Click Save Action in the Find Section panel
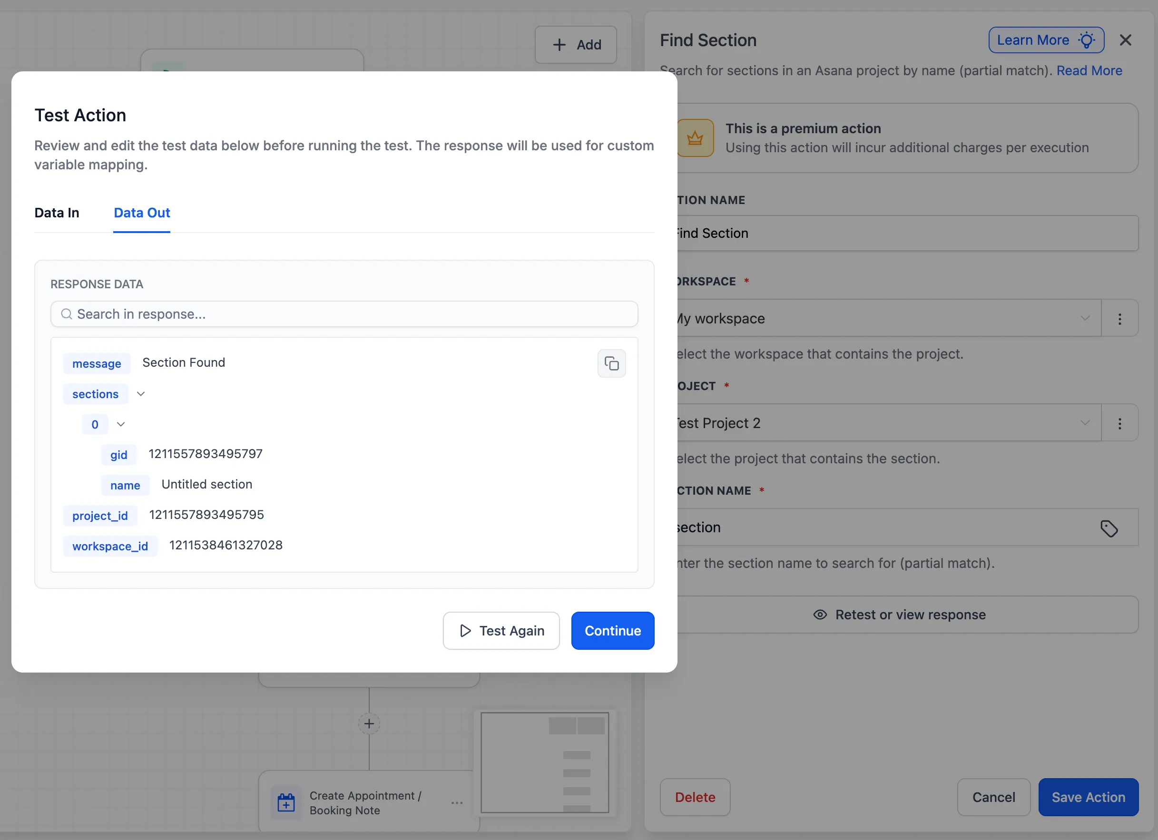1158x840 pixels. tap(1089, 797)
